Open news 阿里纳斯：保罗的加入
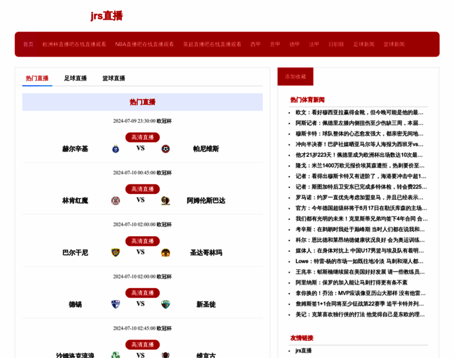This screenshot has height=358, width=454. (x=351, y=283)
